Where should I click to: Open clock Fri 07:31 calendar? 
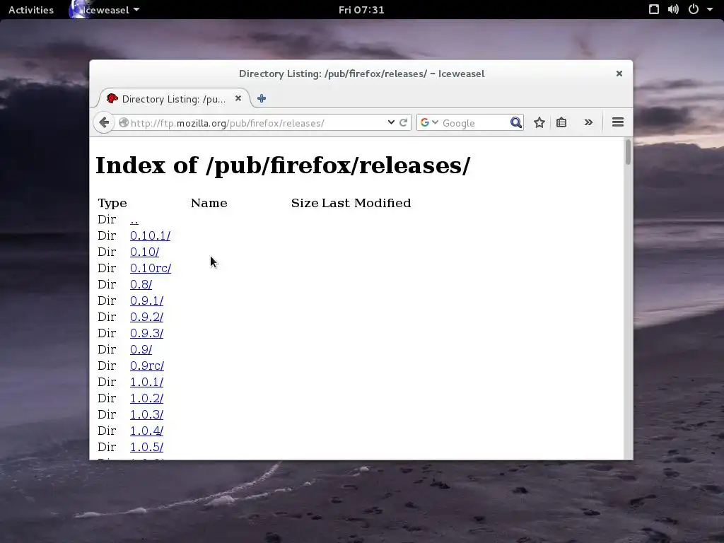(361, 10)
